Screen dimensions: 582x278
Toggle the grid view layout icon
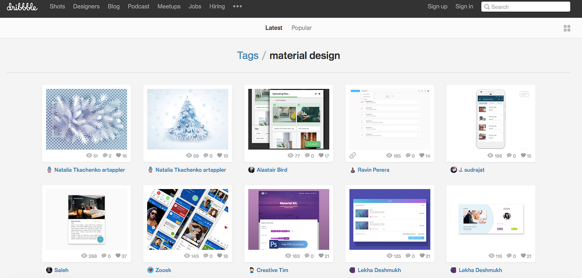567,28
